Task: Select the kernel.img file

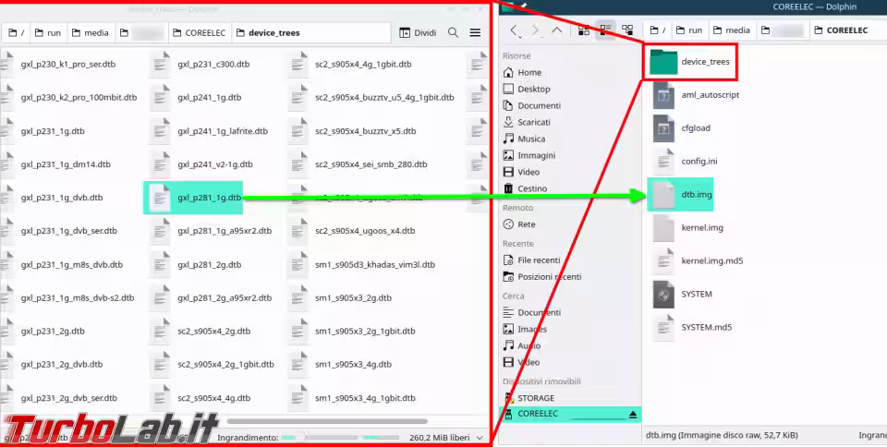Action: tap(688, 228)
